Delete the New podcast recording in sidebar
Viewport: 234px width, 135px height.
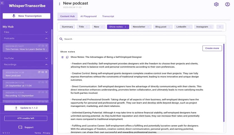[x=46, y=72]
